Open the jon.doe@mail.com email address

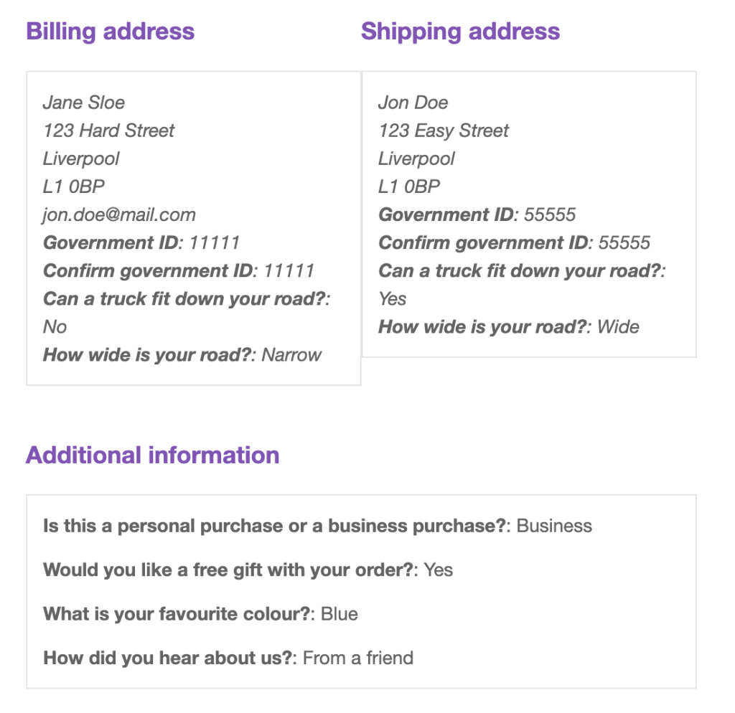pyautogui.click(x=119, y=214)
